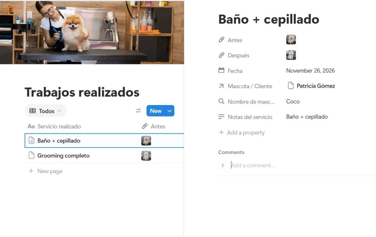Image resolution: width=376 pixels, height=237 pixels.
Task: Open the Antes thumbnail in Grooming completo row
Action: (146, 156)
